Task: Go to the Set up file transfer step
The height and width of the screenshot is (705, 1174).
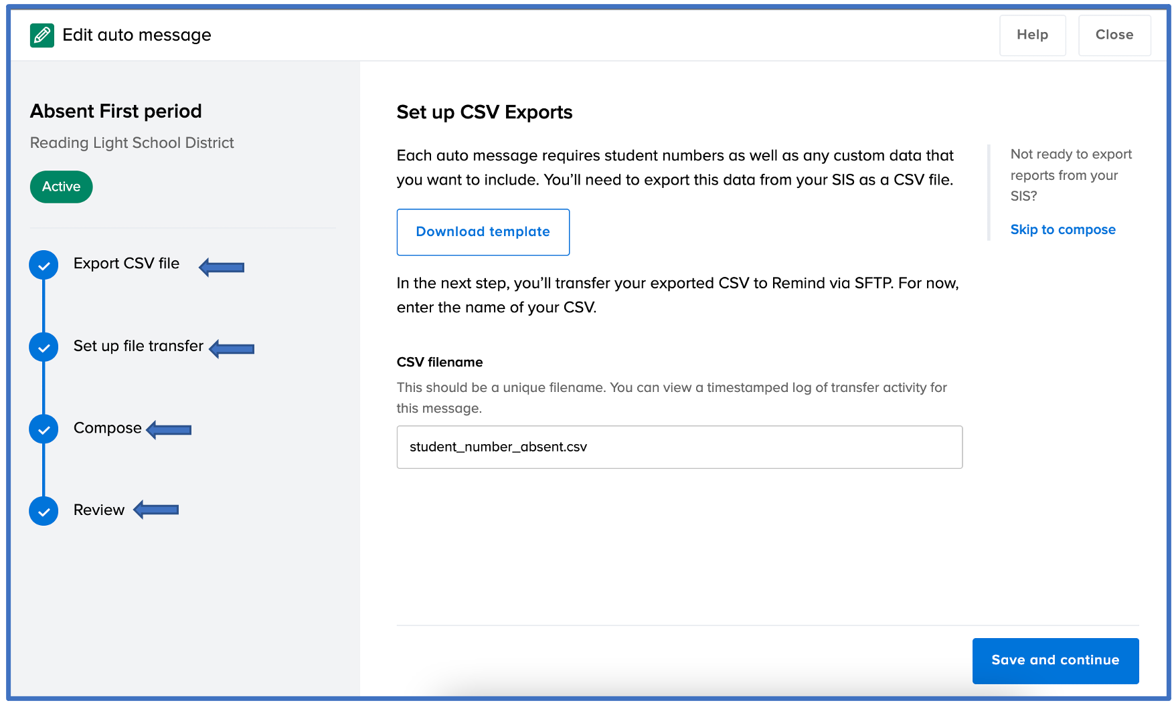Action: 139,346
